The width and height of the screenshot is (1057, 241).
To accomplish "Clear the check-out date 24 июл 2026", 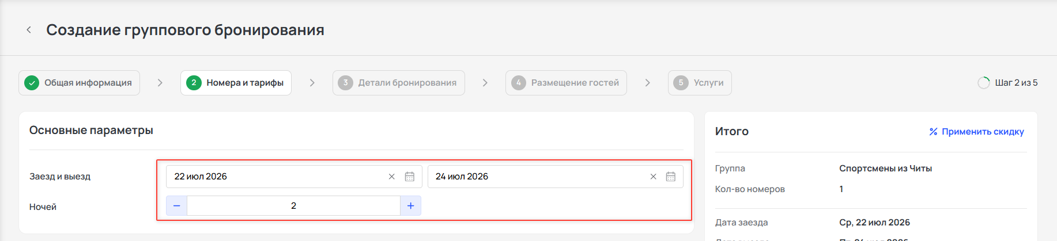I will click(653, 177).
